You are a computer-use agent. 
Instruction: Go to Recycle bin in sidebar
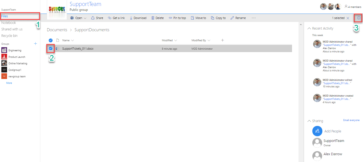tap(9, 36)
